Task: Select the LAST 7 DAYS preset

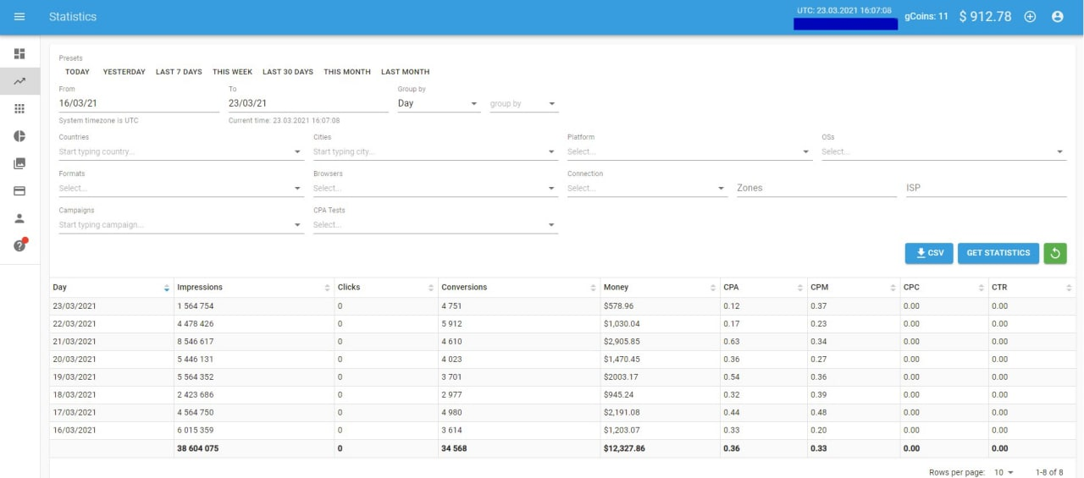Action: tap(179, 72)
